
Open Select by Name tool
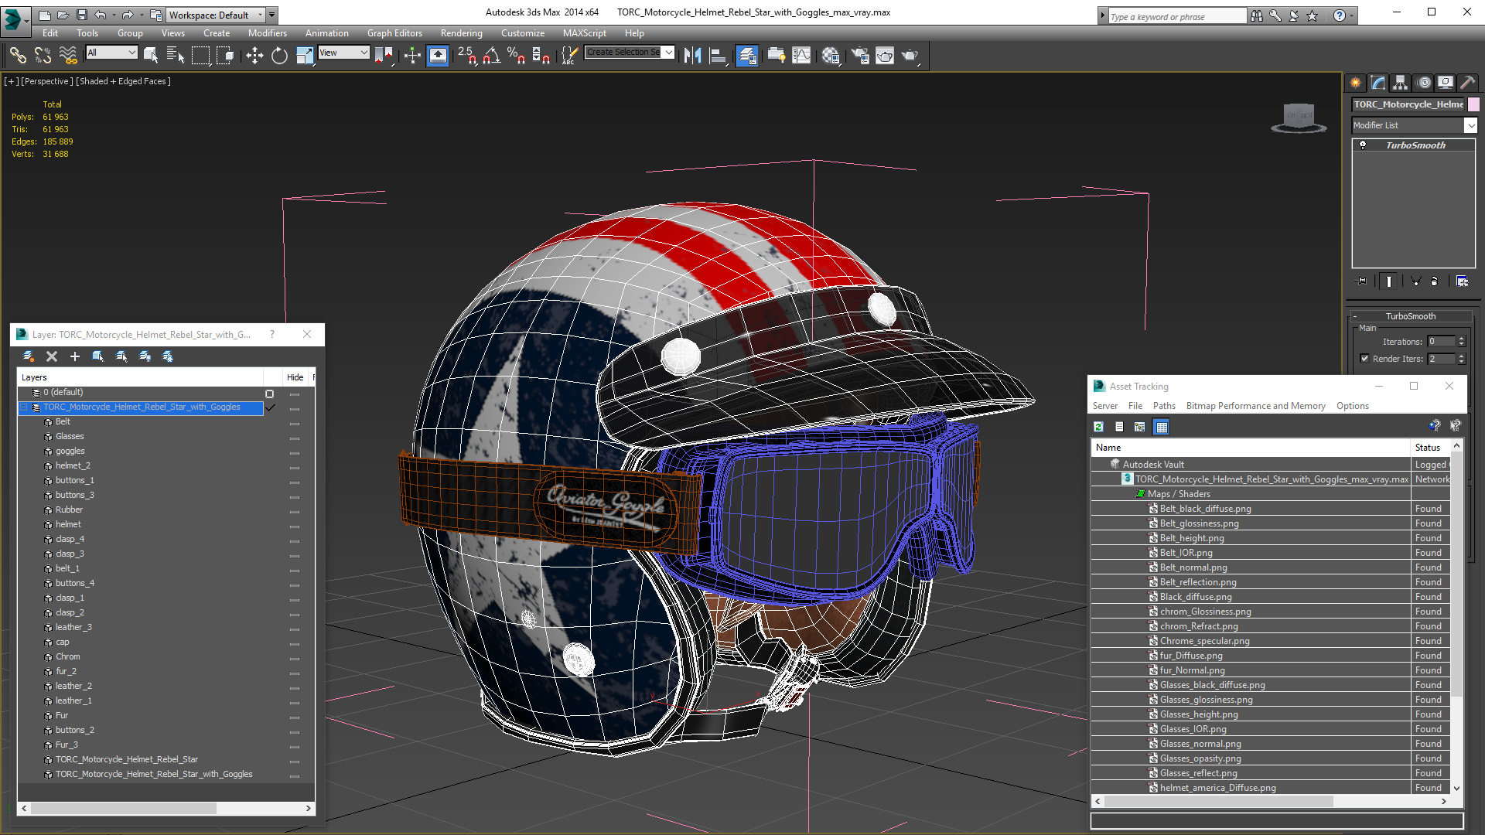point(176,55)
